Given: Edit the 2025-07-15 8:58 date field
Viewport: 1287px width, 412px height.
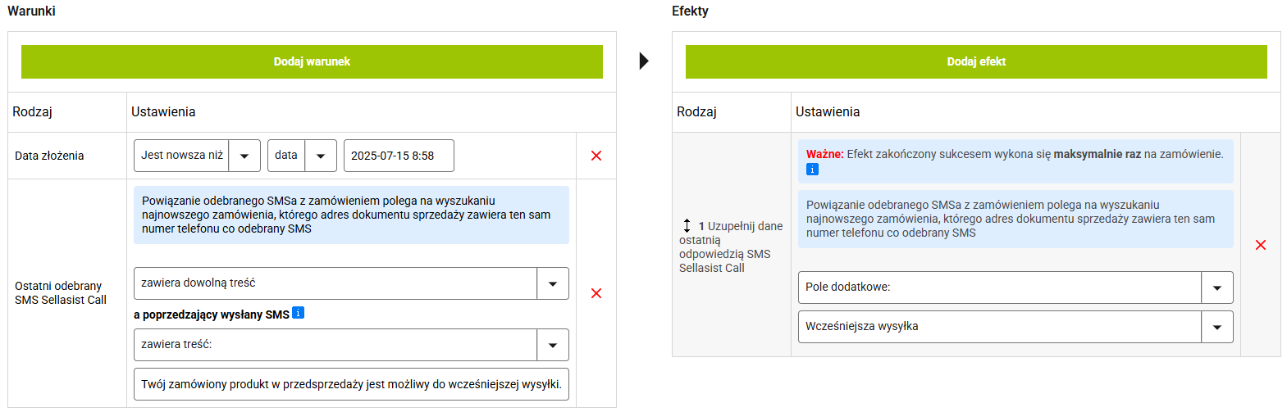Looking at the screenshot, I should pos(399,156).
